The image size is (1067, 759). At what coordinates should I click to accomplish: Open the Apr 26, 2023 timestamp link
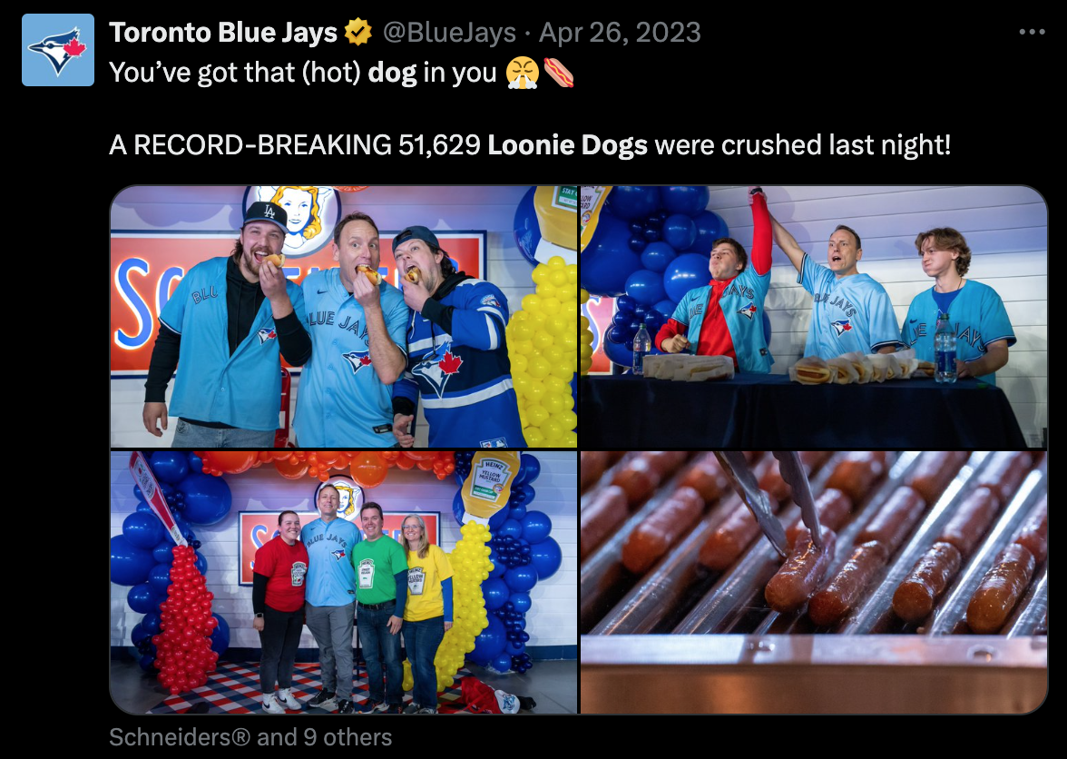[620, 32]
